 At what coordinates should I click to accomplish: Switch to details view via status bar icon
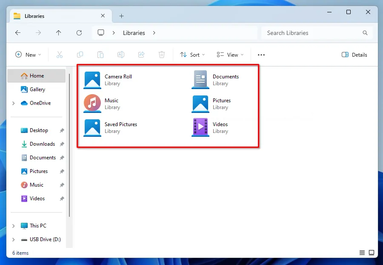[362, 253]
